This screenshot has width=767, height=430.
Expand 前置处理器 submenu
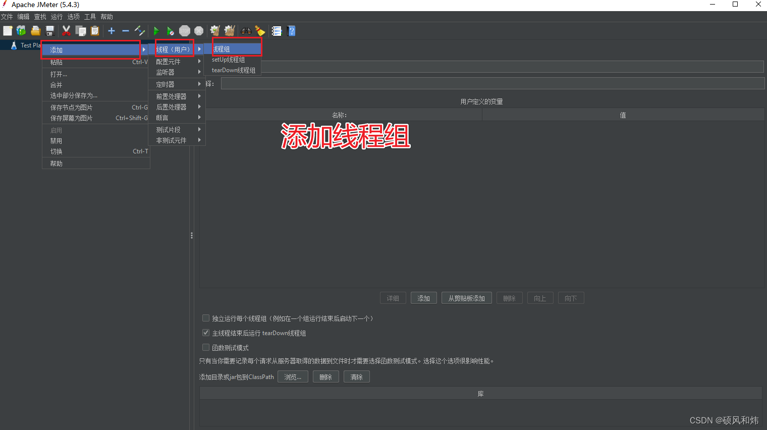click(177, 96)
